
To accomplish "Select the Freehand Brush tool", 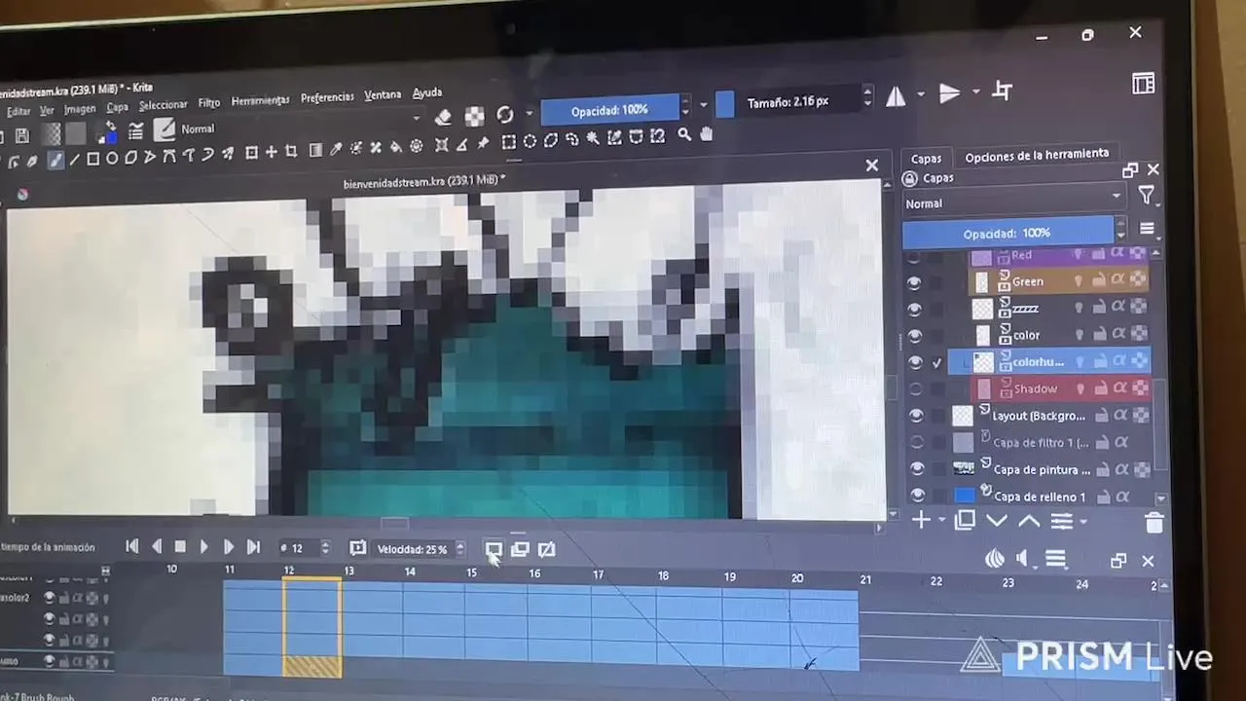I will pos(56,160).
